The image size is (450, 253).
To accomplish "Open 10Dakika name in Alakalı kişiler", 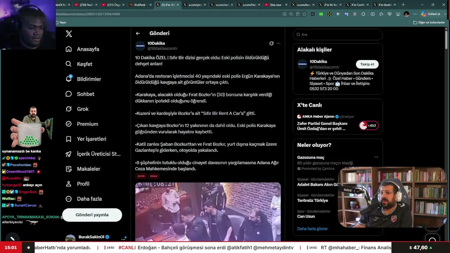I will [318, 61].
